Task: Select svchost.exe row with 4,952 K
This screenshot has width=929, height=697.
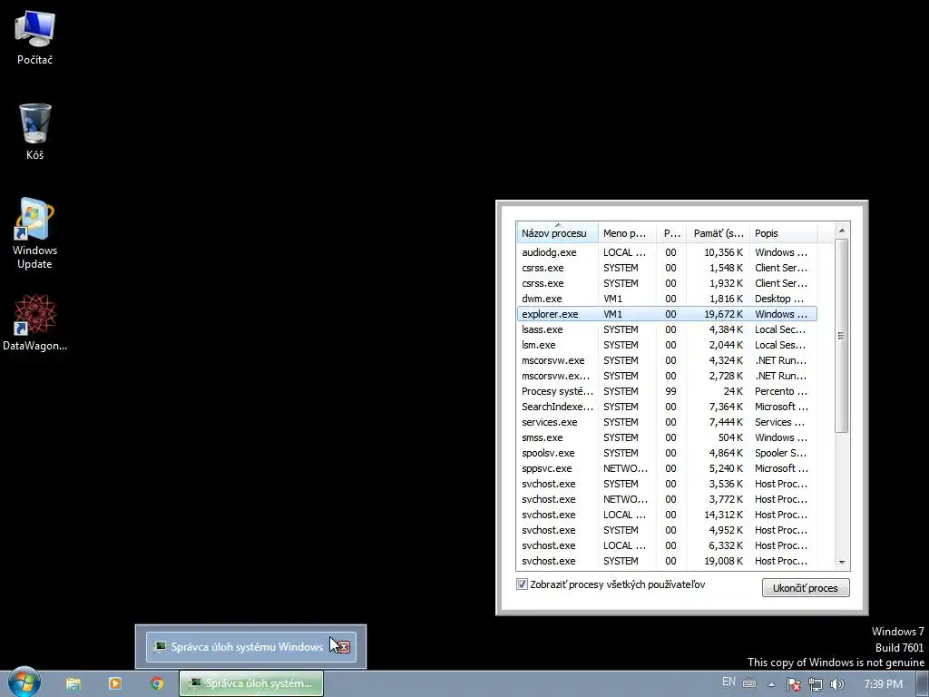Action: click(667, 530)
